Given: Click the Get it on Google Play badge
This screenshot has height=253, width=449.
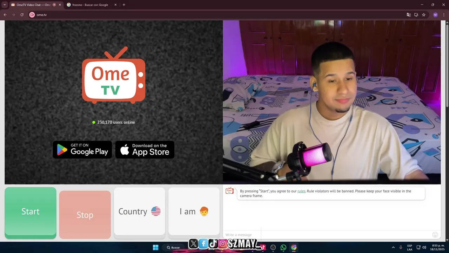Looking at the screenshot, I should coord(82,150).
